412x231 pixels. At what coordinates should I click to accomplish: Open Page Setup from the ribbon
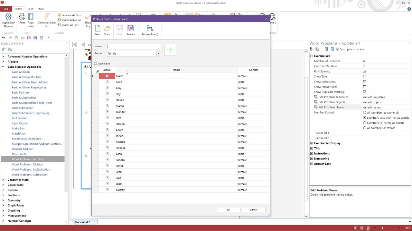coord(31,17)
